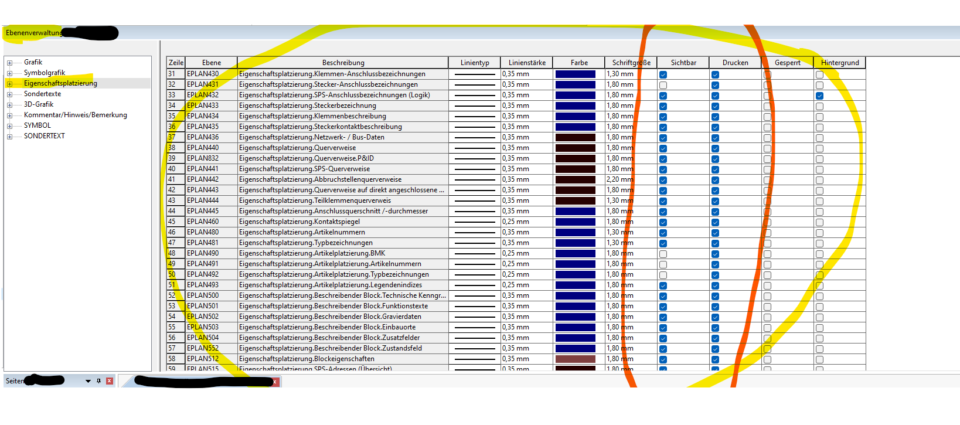Viewport: 960px width, 425px height.
Task: Enable Sichtbar checkbox for EPLAN492
Action: [663, 275]
